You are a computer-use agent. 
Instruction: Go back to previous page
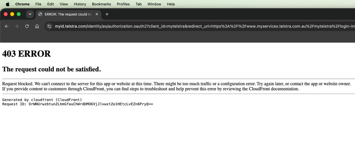click(7, 26)
